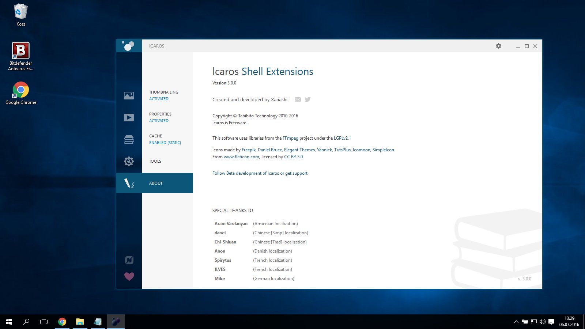Open the Icomoon link
This screenshot has width=585, height=329.
click(362, 150)
